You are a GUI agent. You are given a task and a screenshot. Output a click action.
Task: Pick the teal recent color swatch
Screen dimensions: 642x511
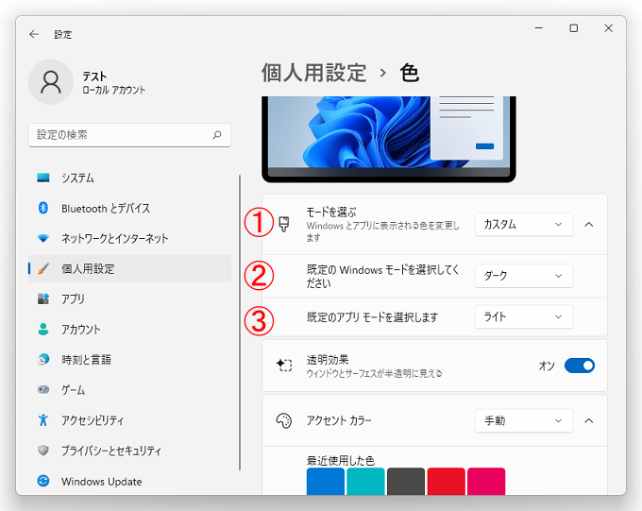[365, 481]
